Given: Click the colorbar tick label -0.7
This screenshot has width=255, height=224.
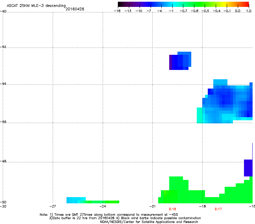Looking at the screenshot, I should (183, 11).
